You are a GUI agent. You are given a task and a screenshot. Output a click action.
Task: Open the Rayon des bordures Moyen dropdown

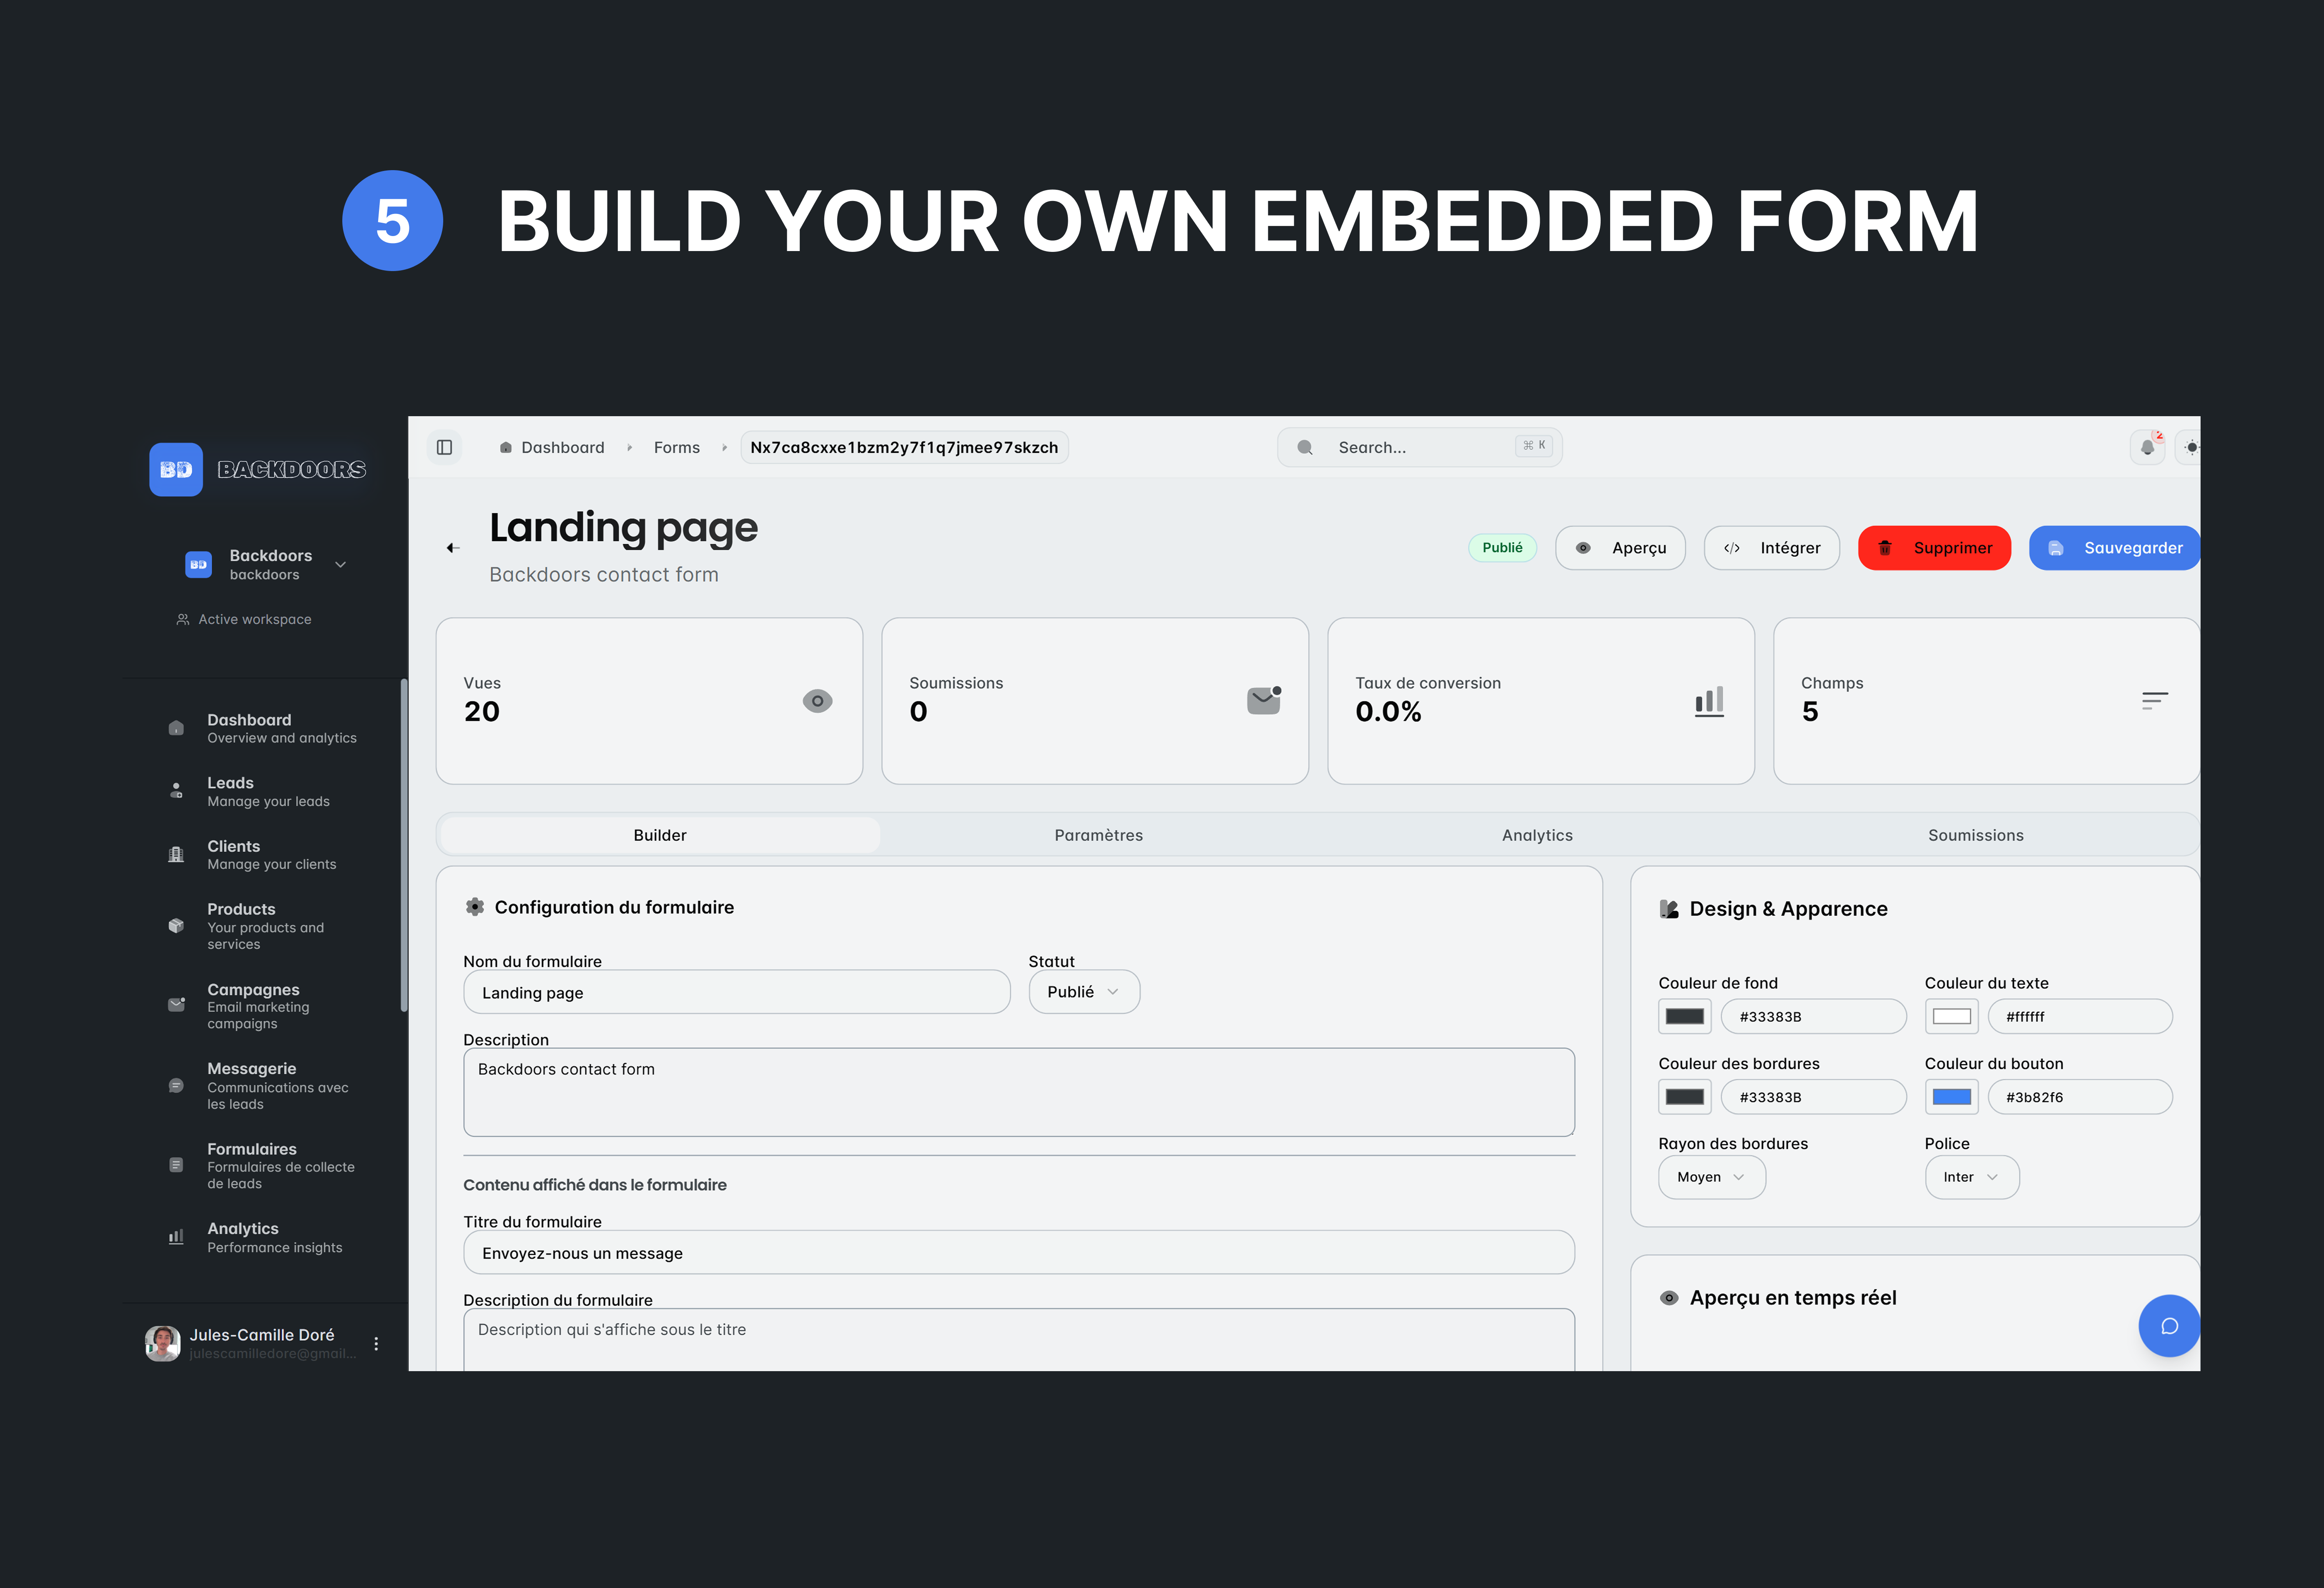(1711, 1177)
